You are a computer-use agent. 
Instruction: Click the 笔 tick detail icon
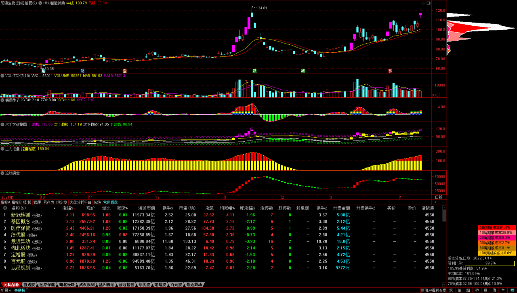coord(451,290)
